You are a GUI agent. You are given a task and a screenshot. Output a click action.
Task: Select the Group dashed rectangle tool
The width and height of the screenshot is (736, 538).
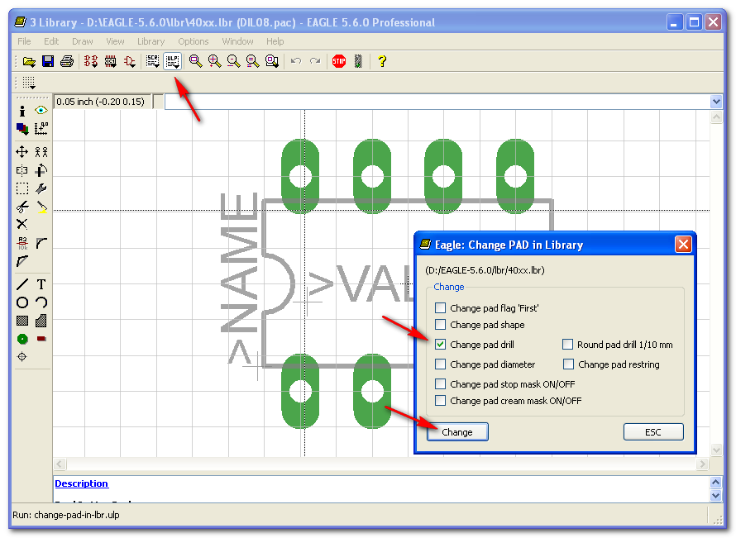22,188
